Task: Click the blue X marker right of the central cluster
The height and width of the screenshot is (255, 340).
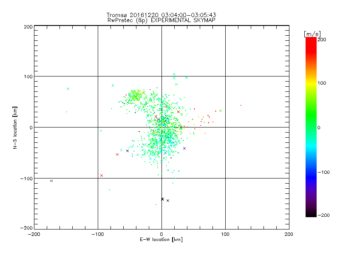Action: (x=184, y=148)
